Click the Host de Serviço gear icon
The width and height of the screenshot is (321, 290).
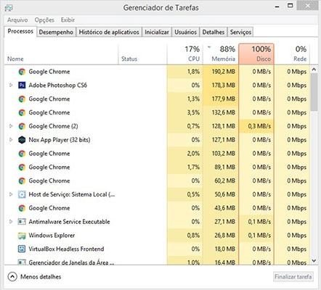point(22,194)
